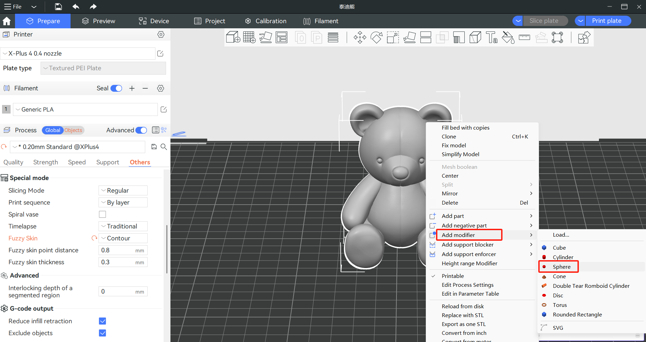Select Add modifier in the context menu
The width and height of the screenshot is (646, 342).
click(x=458, y=235)
